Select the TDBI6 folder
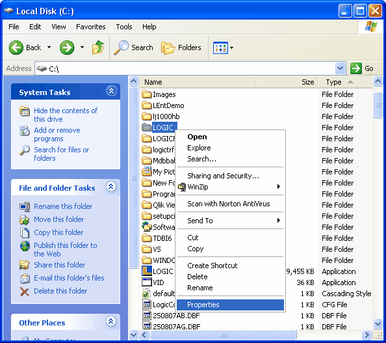This screenshot has width=386, height=343. pos(157,238)
